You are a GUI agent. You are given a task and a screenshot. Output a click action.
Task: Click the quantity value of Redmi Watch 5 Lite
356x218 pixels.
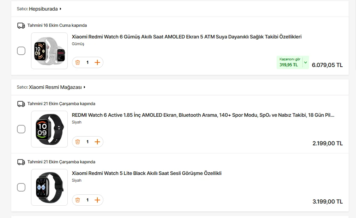(x=88, y=200)
